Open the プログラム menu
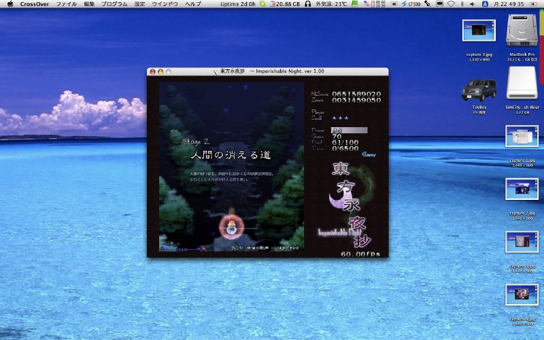This screenshot has height=340, width=544. [114, 4]
